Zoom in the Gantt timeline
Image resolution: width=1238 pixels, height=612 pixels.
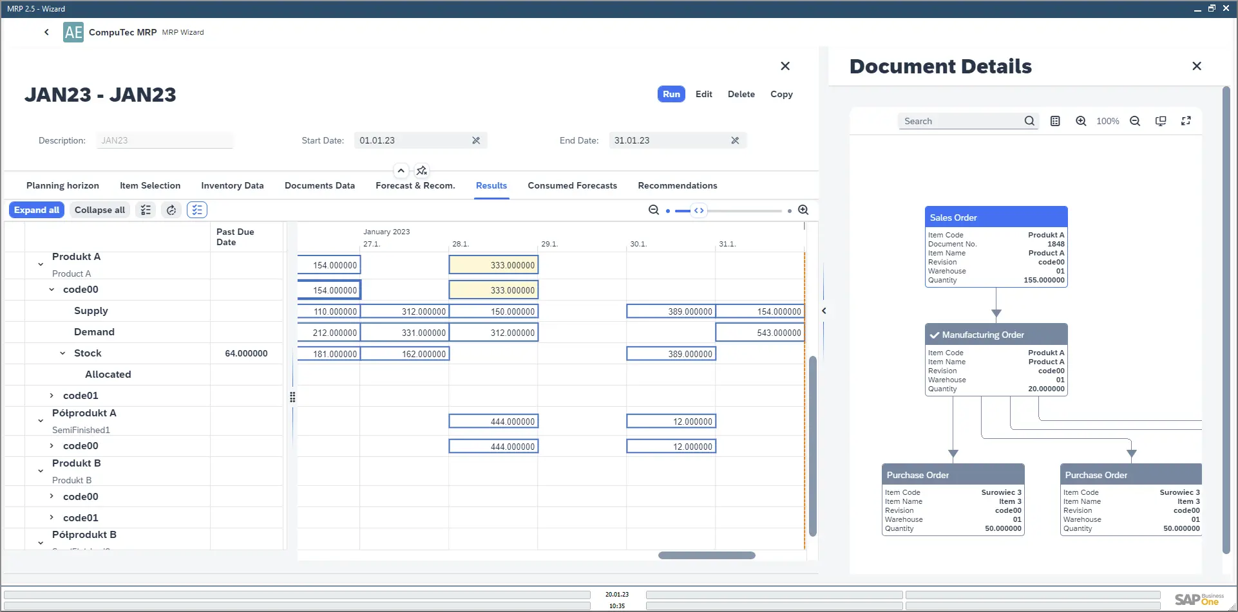click(x=803, y=210)
